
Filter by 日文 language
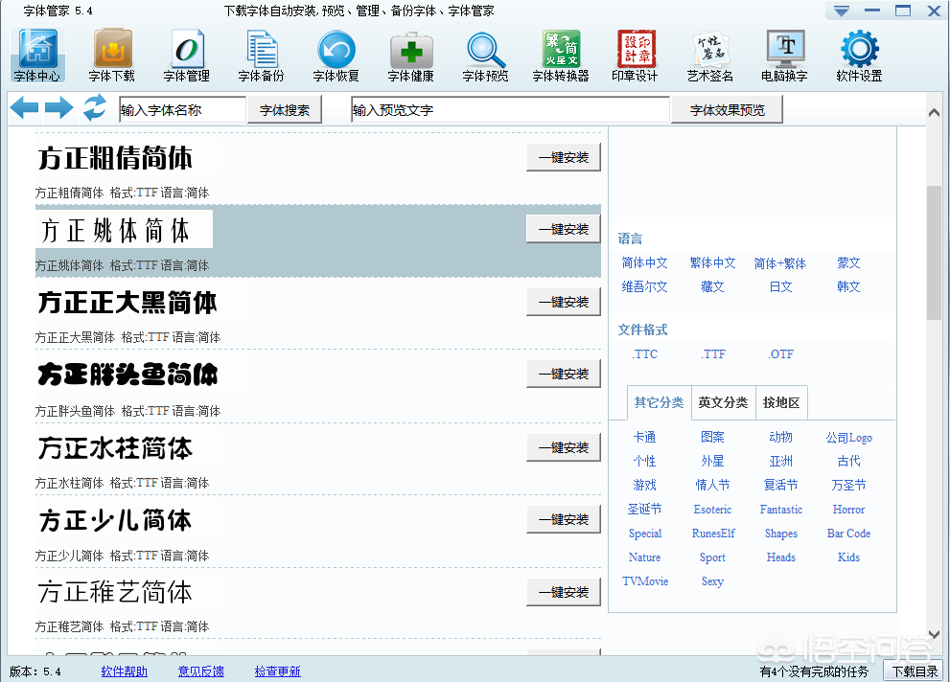click(x=780, y=286)
